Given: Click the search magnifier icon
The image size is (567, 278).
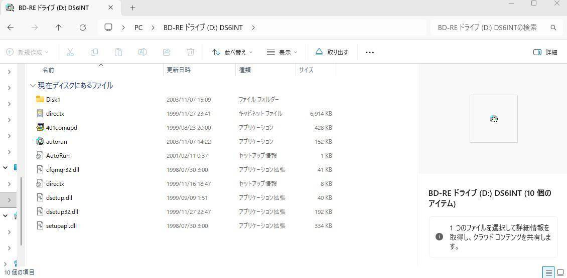Looking at the screenshot, I should click(553, 28).
